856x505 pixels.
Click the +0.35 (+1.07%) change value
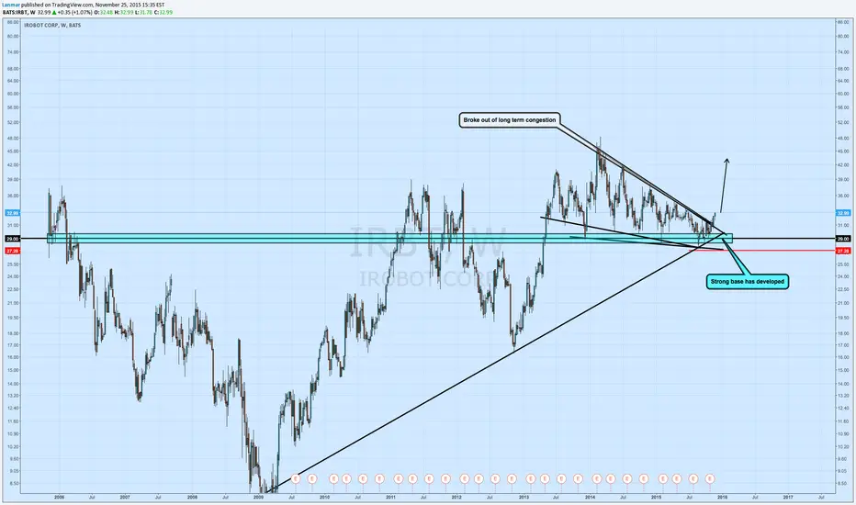pos(74,12)
